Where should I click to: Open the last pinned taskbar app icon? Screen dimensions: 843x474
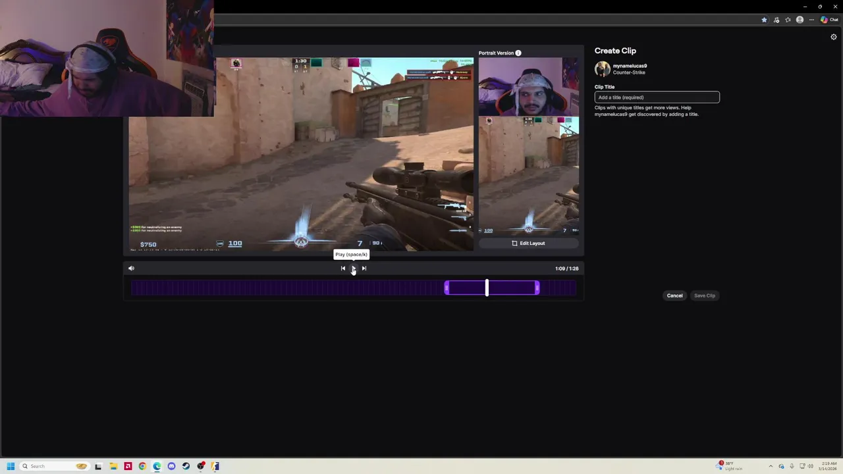[215, 466]
